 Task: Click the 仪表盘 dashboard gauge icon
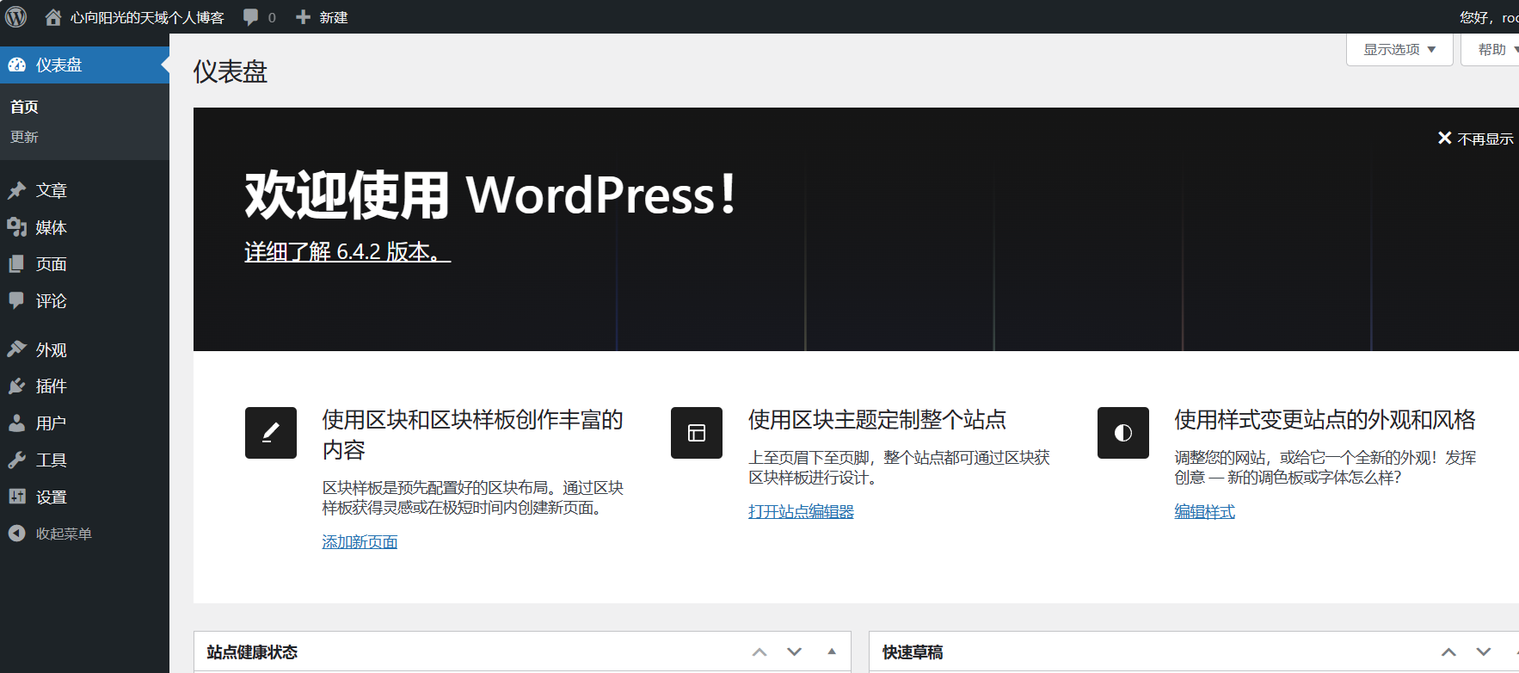click(x=17, y=65)
